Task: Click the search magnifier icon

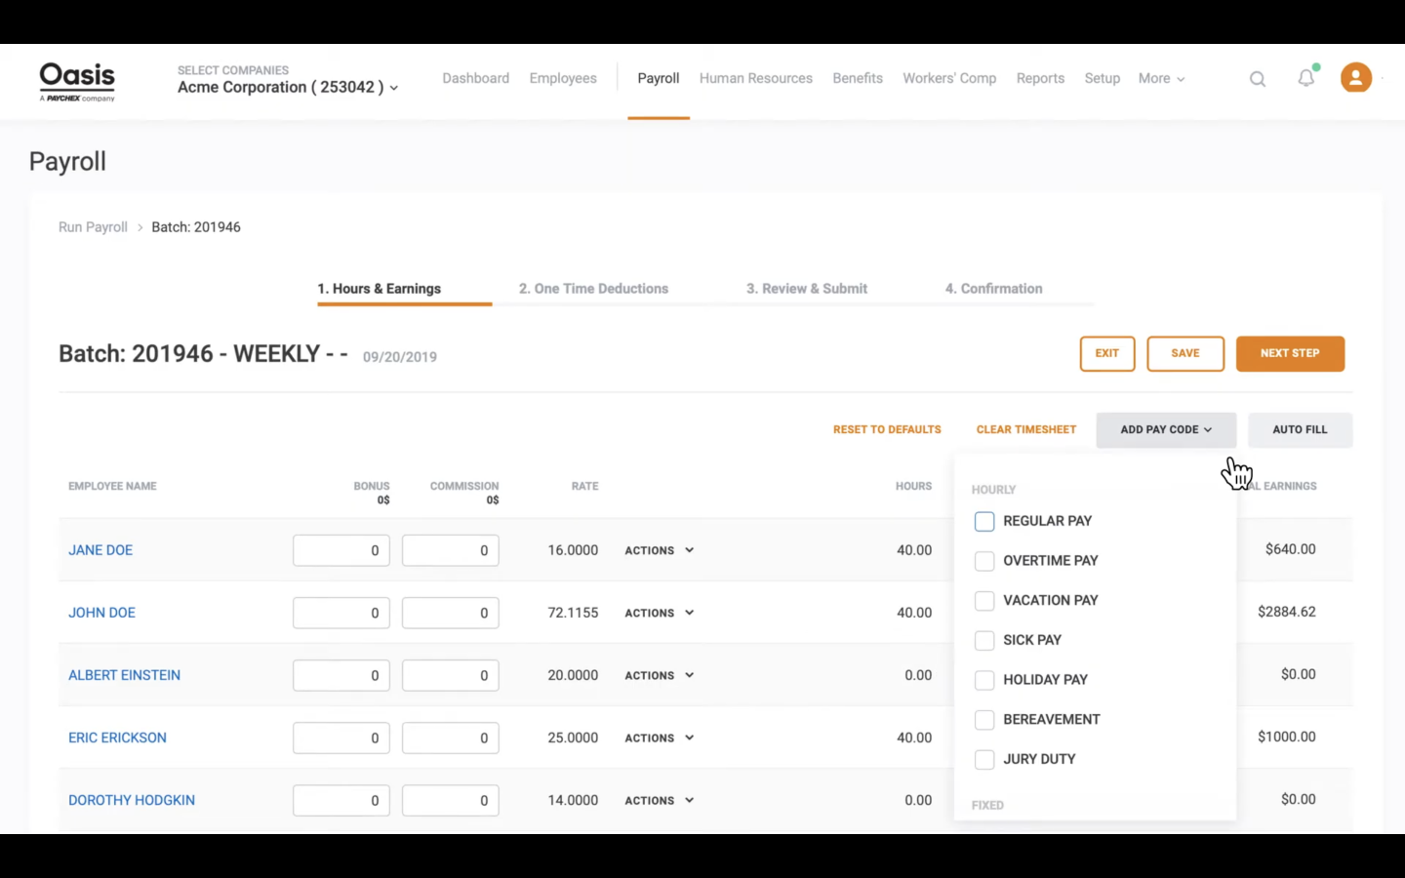Action: click(1258, 79)
